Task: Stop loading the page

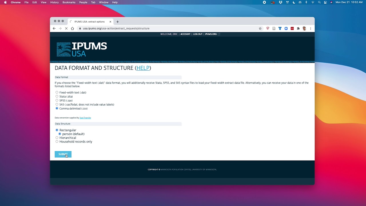Action: [66, 28]
